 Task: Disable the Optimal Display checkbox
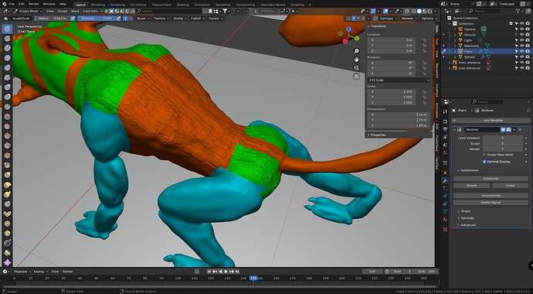(x=484, y=162)
